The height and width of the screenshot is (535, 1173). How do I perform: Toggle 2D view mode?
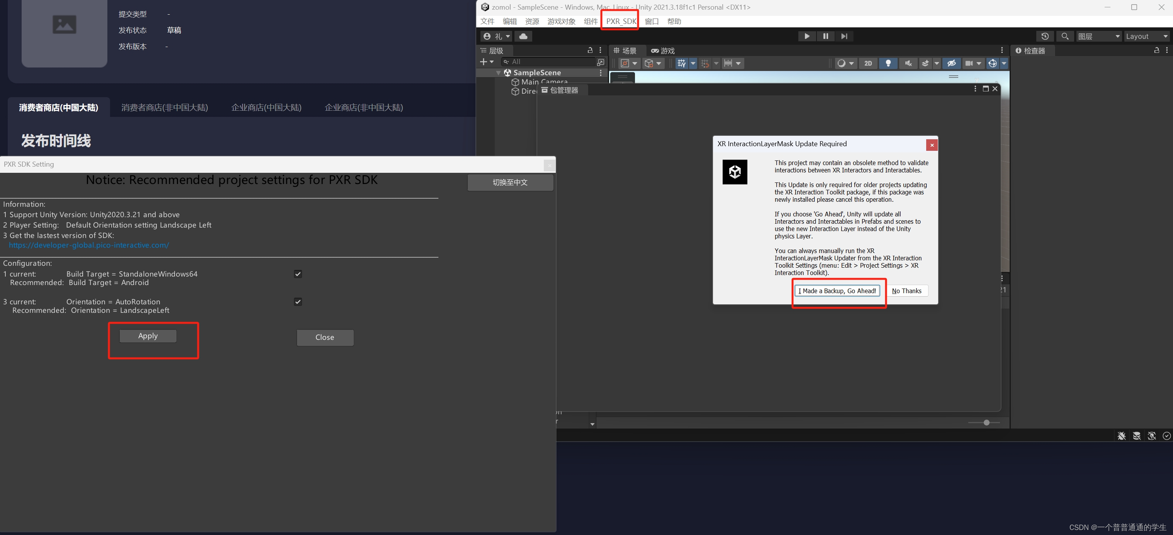868,64
